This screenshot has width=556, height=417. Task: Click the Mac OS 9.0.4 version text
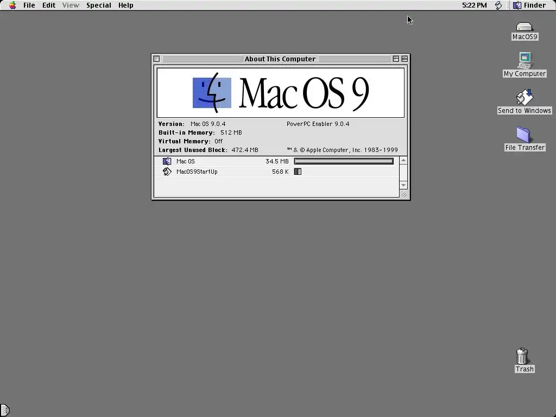208,124
